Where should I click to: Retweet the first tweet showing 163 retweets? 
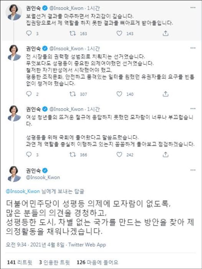coord(72,33)
